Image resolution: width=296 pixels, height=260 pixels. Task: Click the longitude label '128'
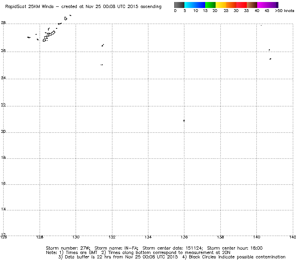click(x=40, y=237)
